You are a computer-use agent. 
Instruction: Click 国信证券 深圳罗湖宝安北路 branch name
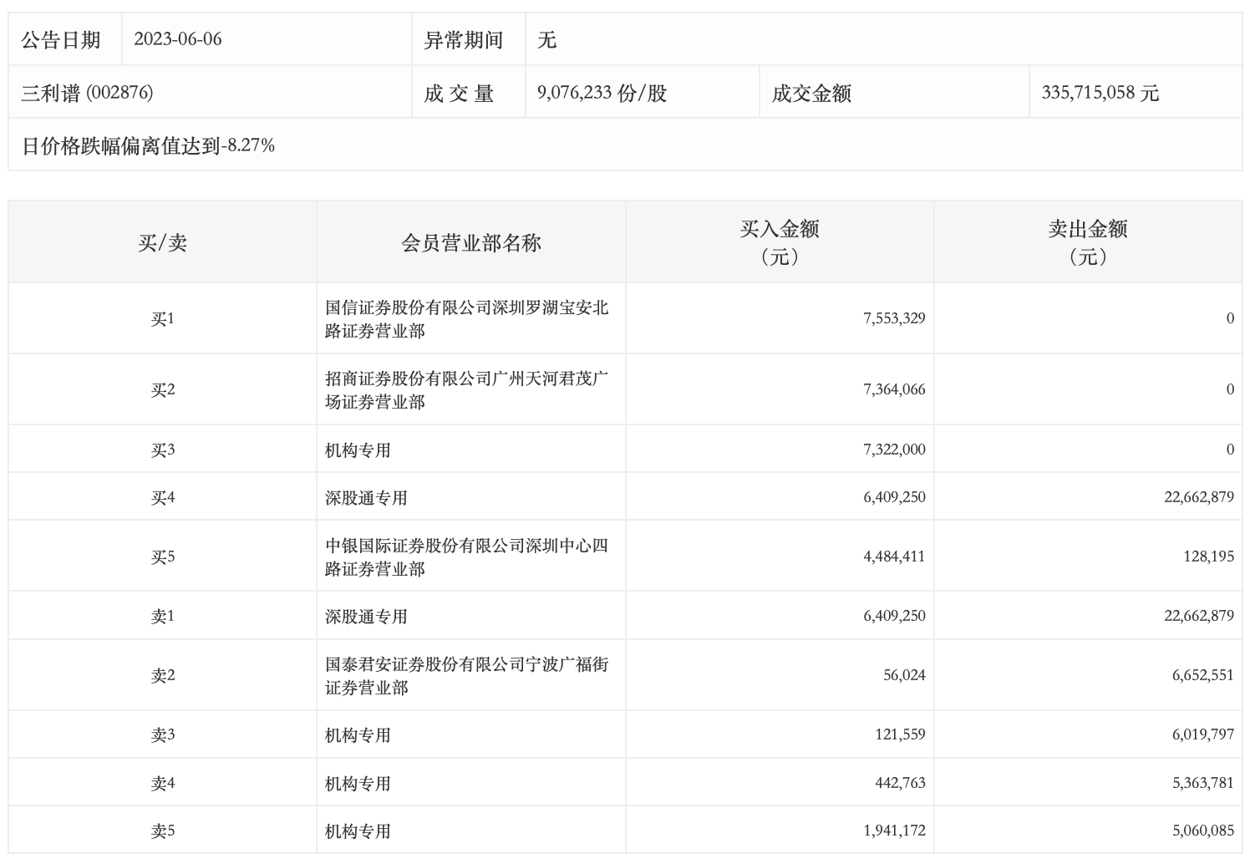click(x=467, y=319)
